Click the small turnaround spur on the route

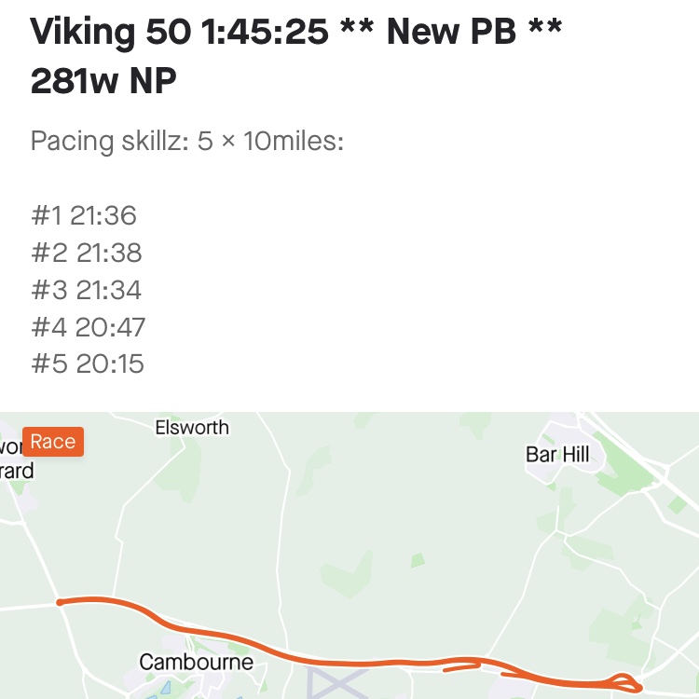(461, 667)
